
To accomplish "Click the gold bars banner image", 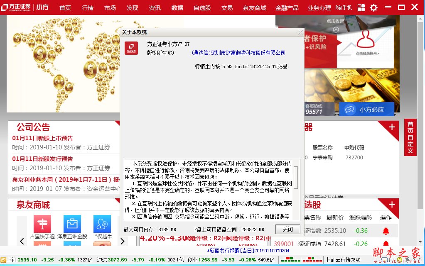I will (x=352, y=85).
